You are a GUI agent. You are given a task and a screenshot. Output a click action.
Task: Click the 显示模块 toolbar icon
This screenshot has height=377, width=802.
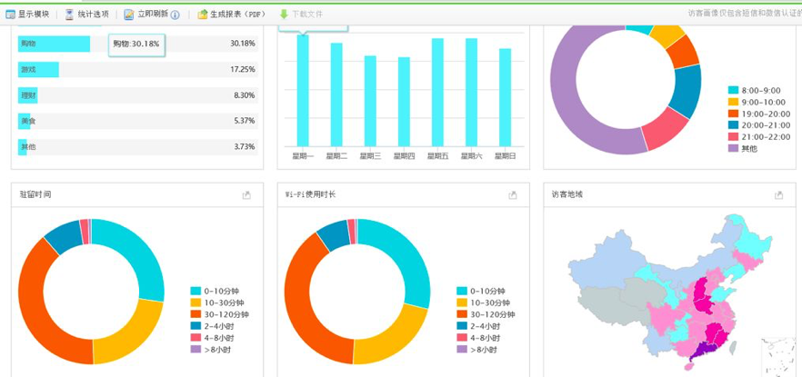click(x=11, y=15)
